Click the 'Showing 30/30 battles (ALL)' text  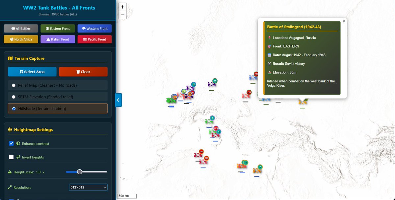point(58,14)
